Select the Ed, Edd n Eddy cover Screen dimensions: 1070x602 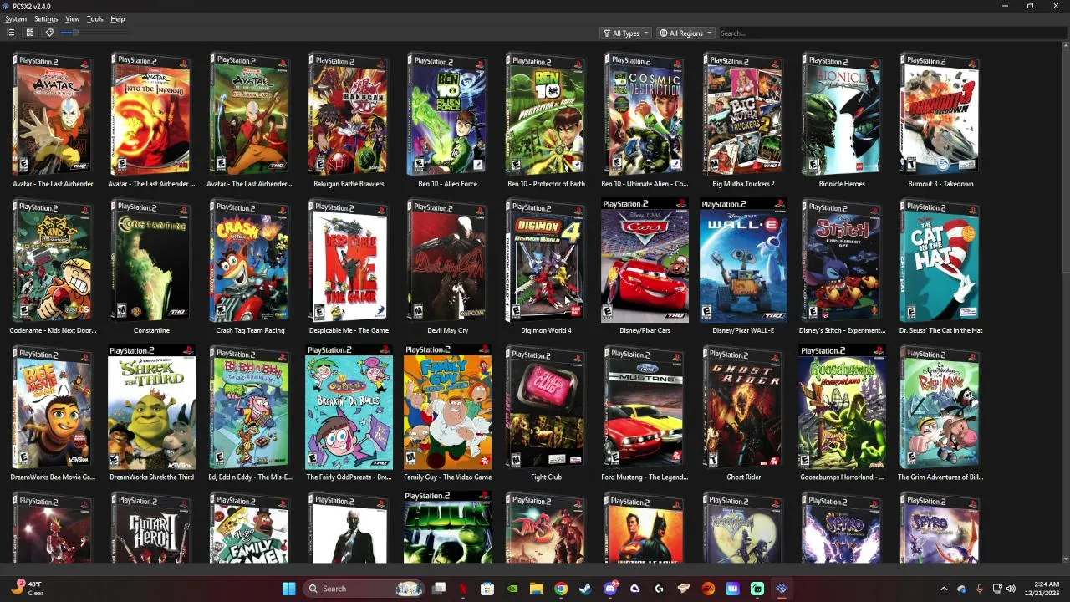[x=250, y=407]
